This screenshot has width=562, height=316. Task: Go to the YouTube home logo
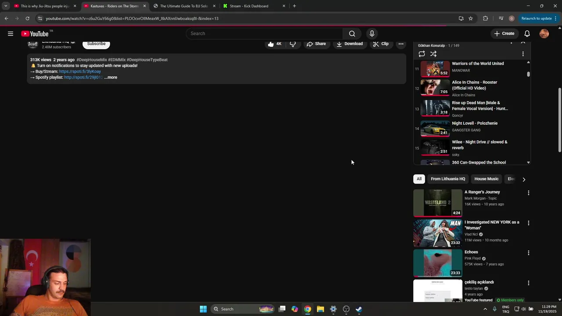point(35,34)
